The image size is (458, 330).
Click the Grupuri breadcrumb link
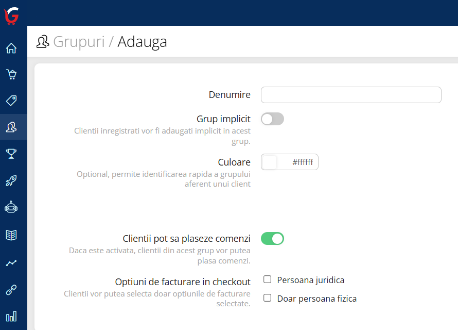(79, 42)
